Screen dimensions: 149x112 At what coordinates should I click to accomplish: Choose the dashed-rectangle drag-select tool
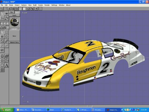(x=7, y=32)
